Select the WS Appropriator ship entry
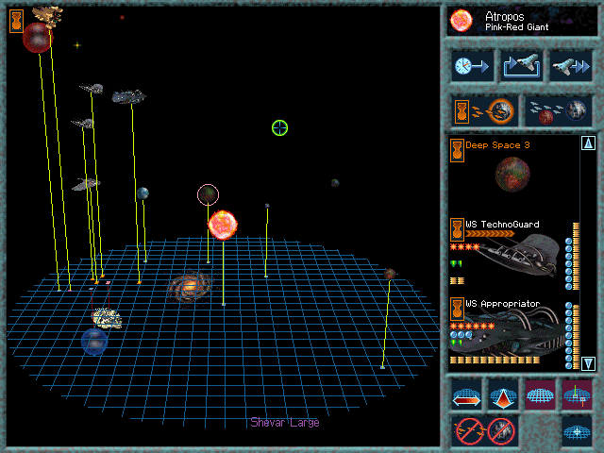604x453 pixels. pyautogui.click(x=514, y=333)
